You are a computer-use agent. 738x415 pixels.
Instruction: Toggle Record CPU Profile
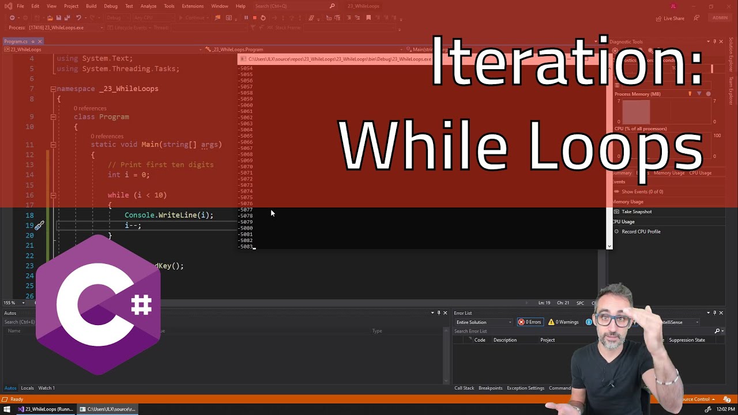point(637,232)
